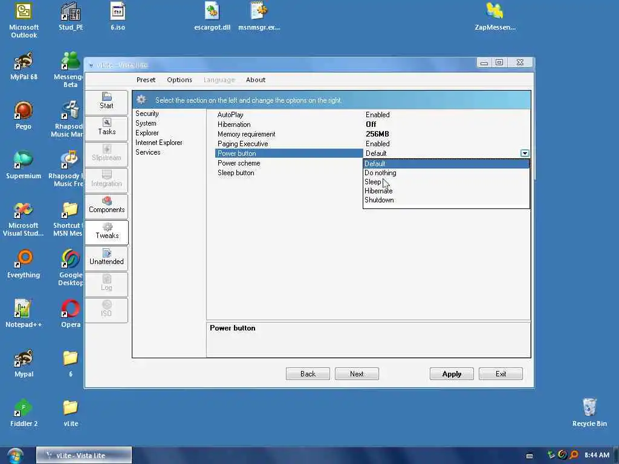This screenshot has height=464, width=619.
Task: Open the Components section in sidebar
Action: tap(106, 205)
